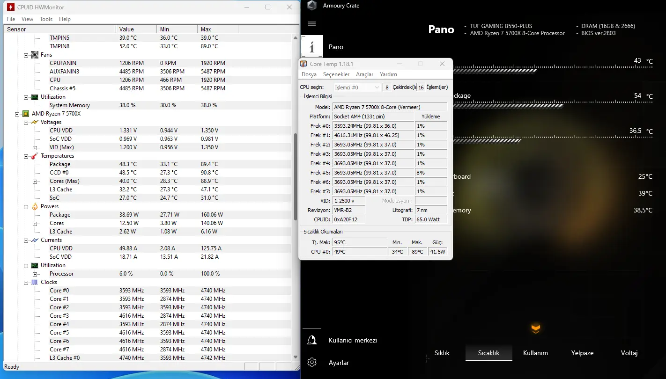Switch to the Sıklık tab
This screenshot has width=666, height=379.
(442, 353)
